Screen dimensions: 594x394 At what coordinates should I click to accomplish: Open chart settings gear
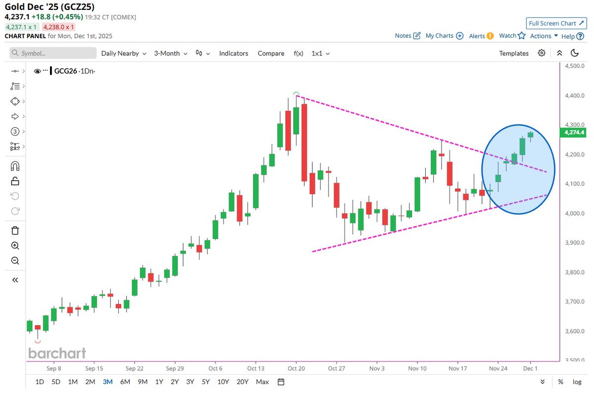click(x=542, y=53)
